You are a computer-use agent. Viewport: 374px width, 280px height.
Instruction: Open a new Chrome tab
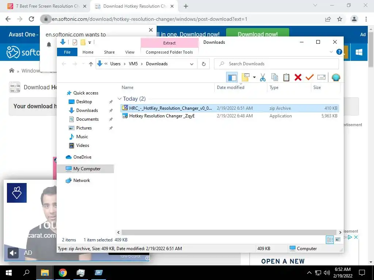click(186, 7)
